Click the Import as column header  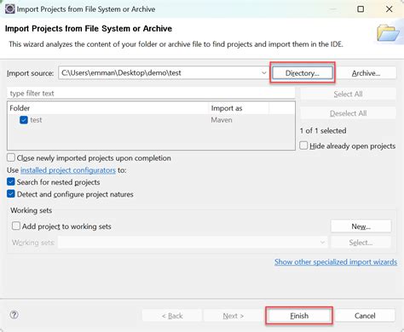coord(239,108)
